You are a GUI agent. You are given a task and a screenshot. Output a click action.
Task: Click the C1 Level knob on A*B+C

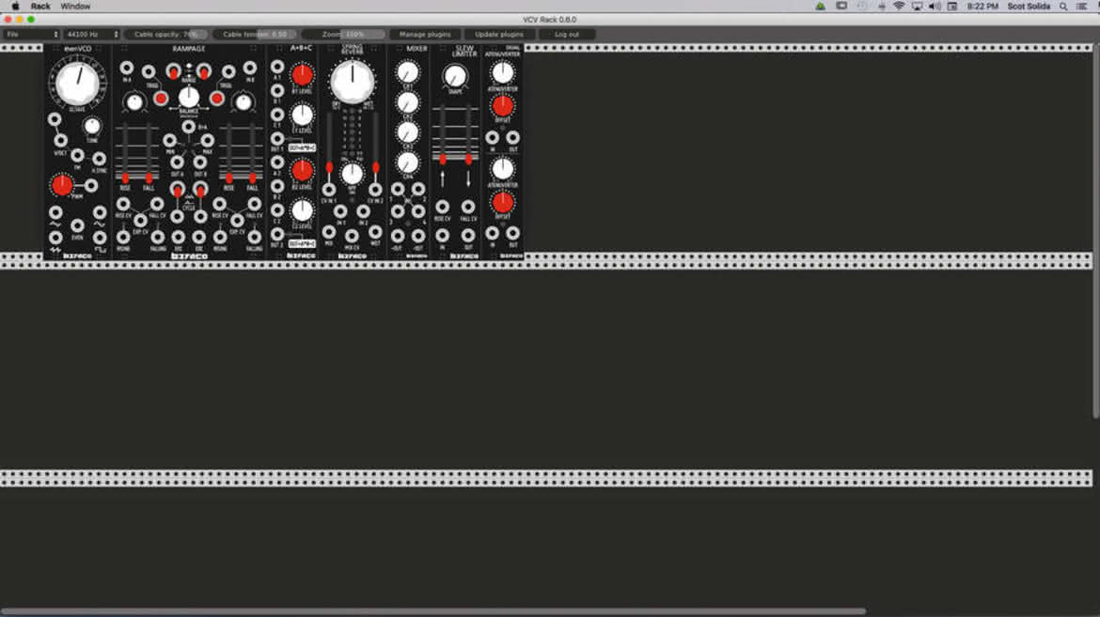302,115
